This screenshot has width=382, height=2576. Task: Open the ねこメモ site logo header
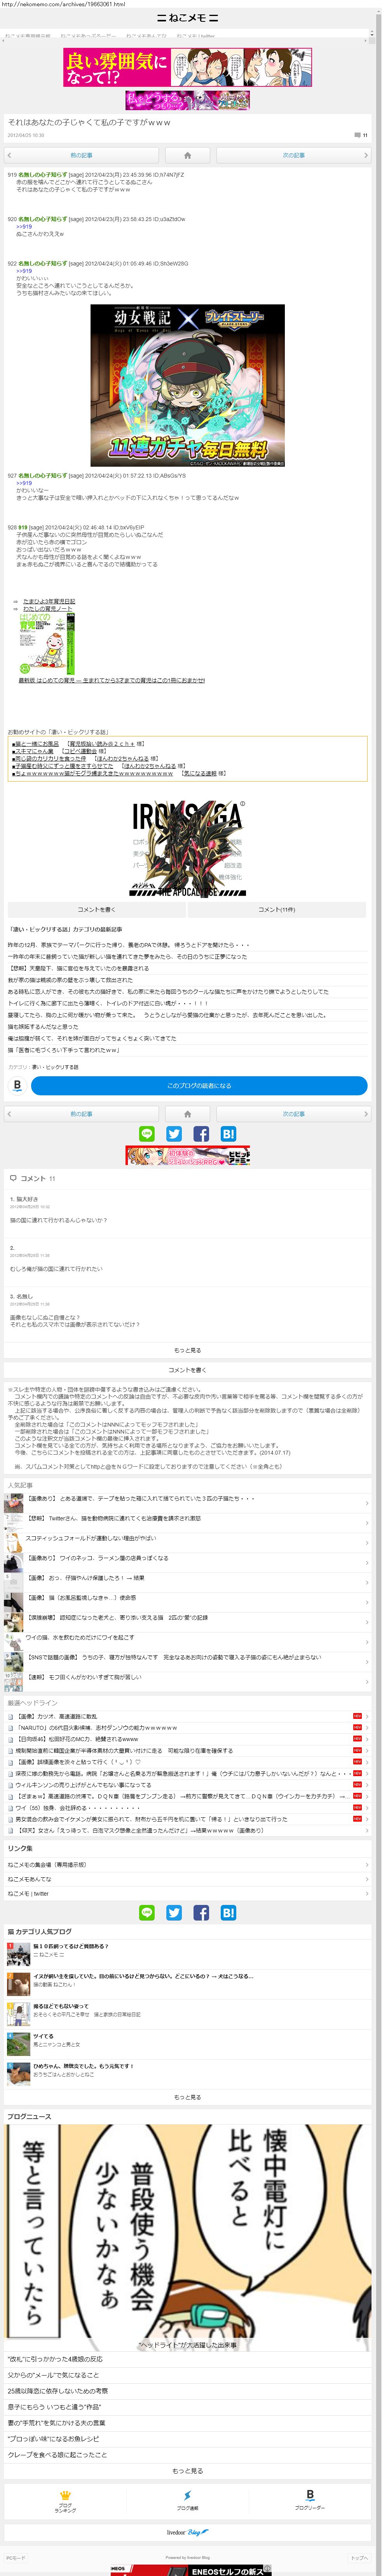188,18
